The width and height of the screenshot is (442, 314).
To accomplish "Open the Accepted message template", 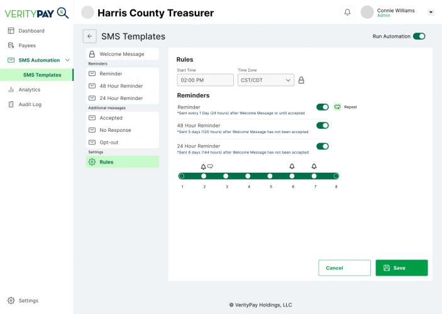I will 123,117.
